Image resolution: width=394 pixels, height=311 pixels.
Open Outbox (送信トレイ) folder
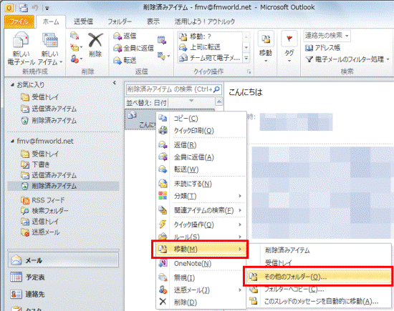pyautogui.click(x=39, y=222)
